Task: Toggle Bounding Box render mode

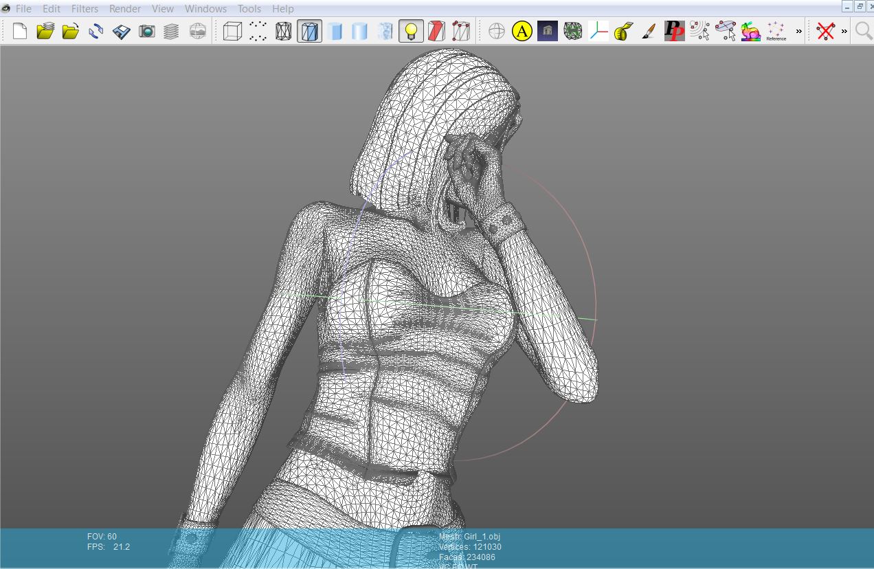Action: click(x=233, y=31)
